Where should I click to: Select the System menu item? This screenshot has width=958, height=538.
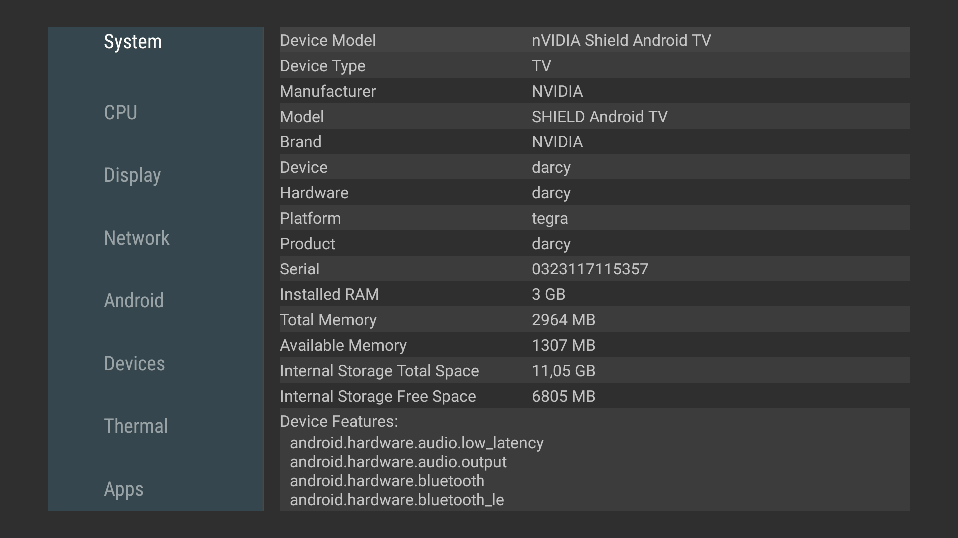[133, 42]
